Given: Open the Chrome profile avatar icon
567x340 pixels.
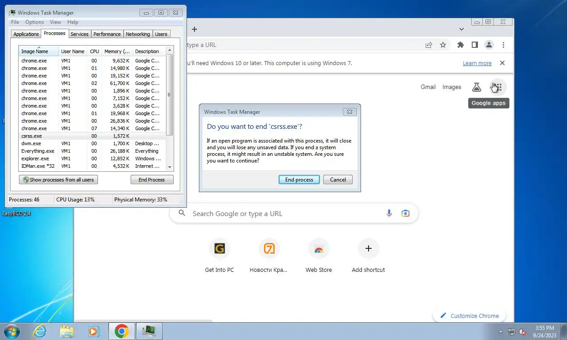Looking at the screenshot, I should click(489, 45).
